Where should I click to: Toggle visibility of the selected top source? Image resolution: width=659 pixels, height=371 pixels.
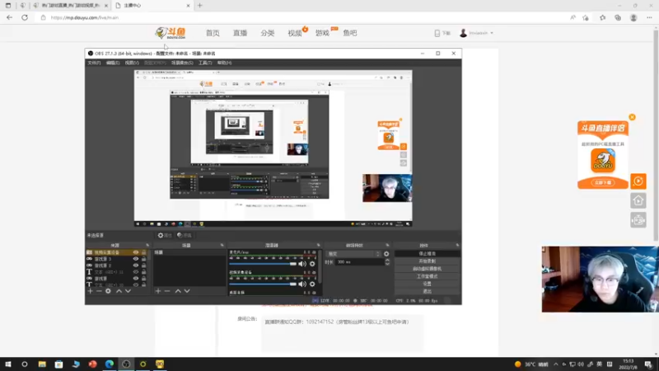coord(136,252)
